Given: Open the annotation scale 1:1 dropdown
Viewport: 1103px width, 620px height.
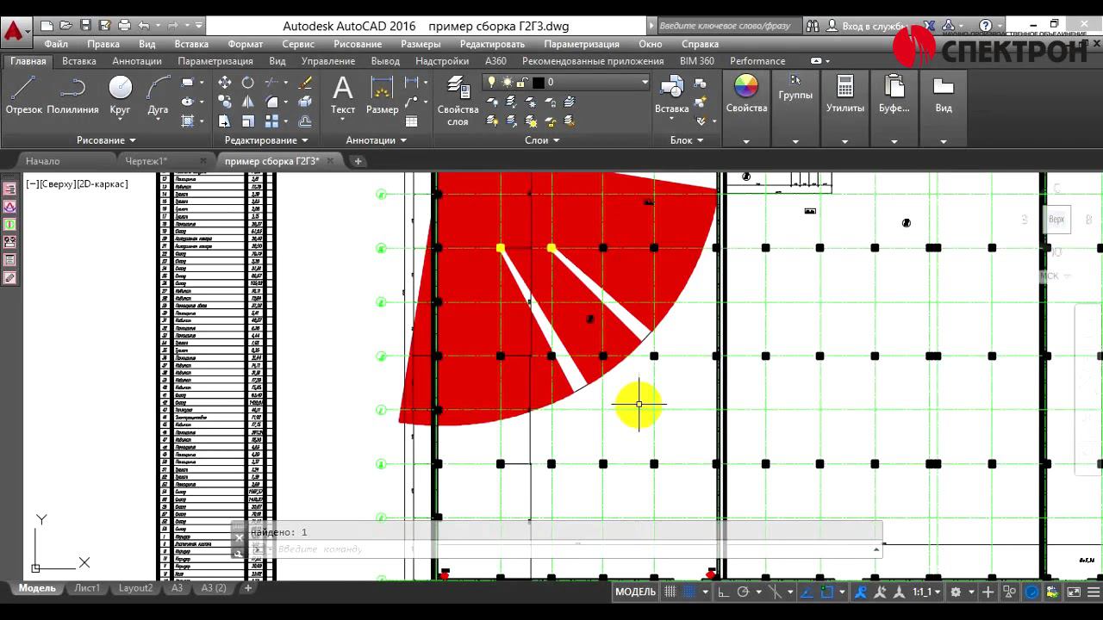Looking at the screenshot, I should click(926, 592).
